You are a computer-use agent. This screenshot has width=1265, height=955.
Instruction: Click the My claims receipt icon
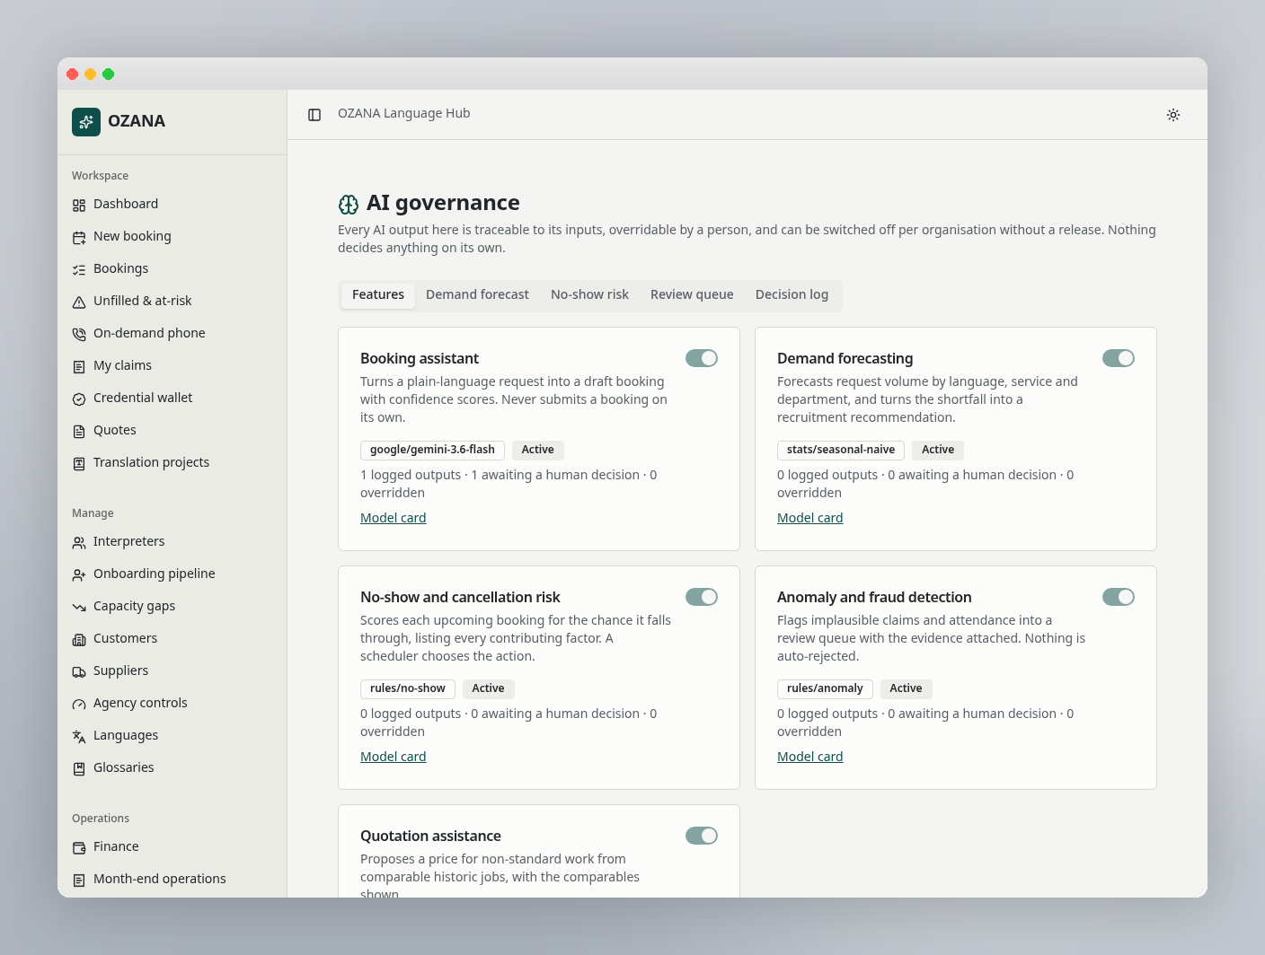pyautogui.click(x=79, y=367)
